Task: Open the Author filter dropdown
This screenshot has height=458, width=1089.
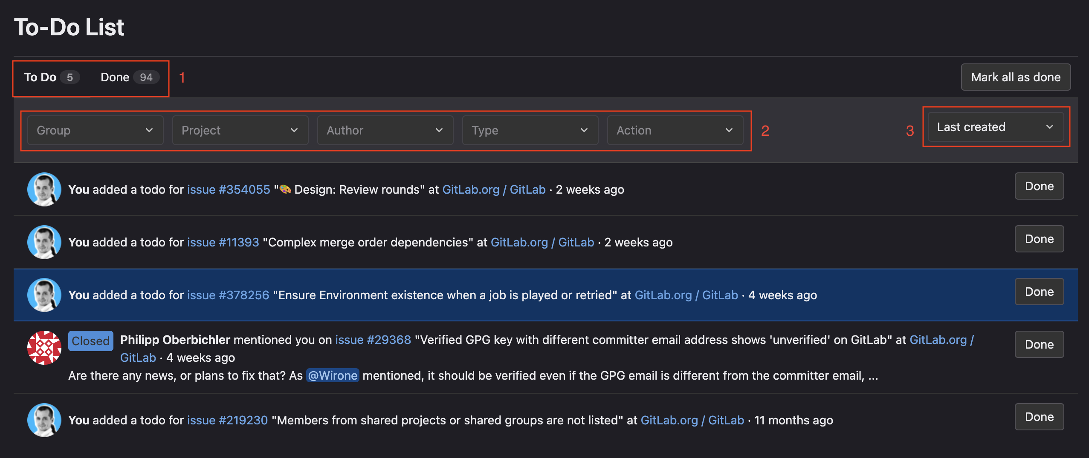Action: (385, 130)
